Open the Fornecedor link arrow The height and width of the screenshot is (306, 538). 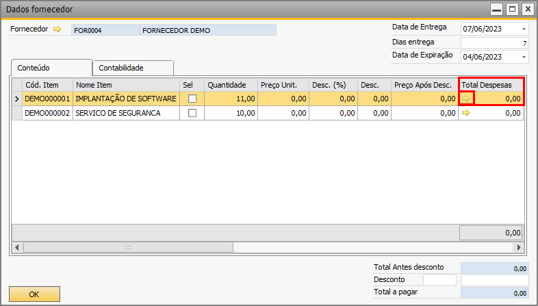tap(57, 29)
